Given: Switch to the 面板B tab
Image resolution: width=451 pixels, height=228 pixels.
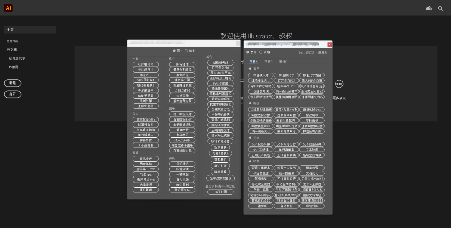Looking at the screenshot, I should point(268,62).
